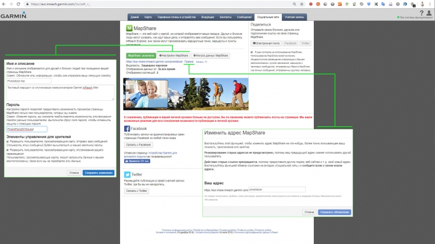Click the MapShare banner family photo
This screenshot has height=244, width=435.
click(147, 94)
